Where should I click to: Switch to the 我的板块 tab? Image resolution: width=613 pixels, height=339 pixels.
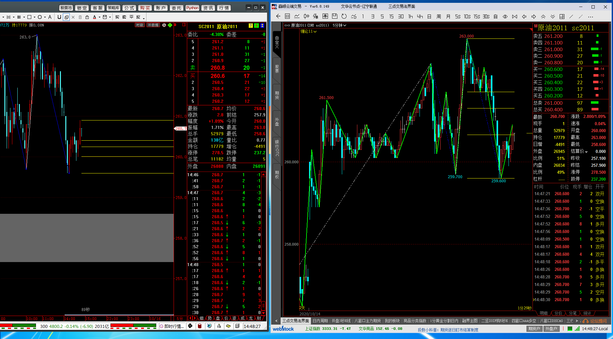(392, 321)
